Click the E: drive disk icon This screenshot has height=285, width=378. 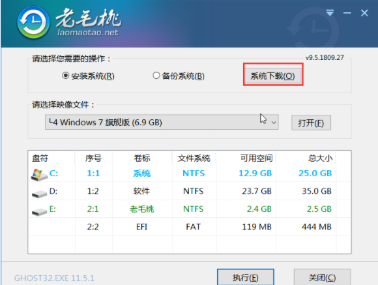pyautogui.click(x=39, y=212)
